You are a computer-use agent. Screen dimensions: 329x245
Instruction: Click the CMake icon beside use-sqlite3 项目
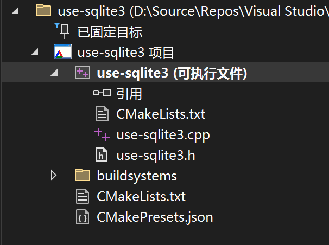(62, 53)
